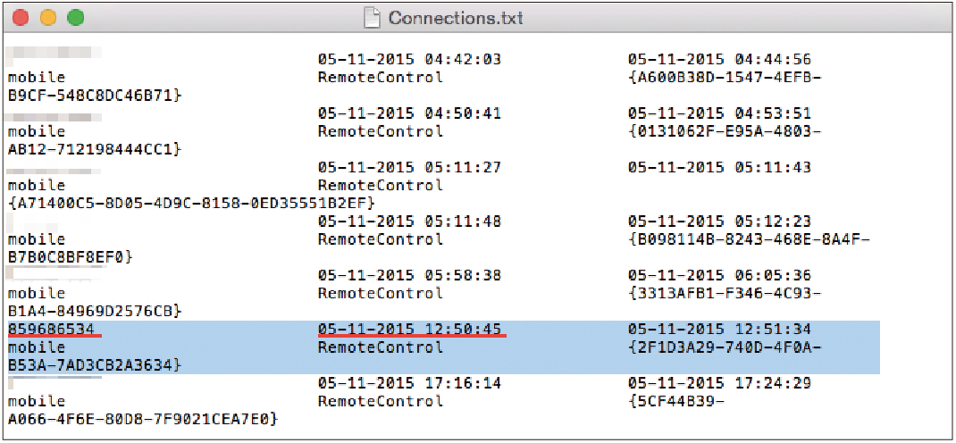Click the timestamp 05-11-2015 04:50:41
Screen dimensions: 956x443
(409, 114)
